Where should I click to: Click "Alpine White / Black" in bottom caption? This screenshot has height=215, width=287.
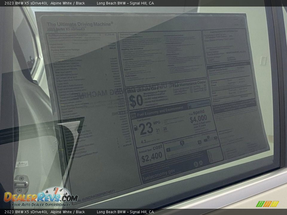point(68,212)
